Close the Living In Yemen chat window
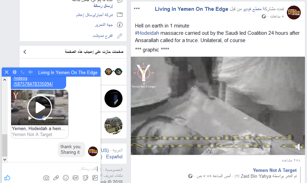Viewport: 307px width, 183px height. tap(7, 72)
